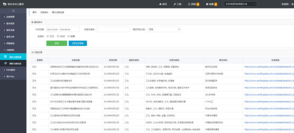Open wanfangdata link in the 2018年06月01日 row
The width and height of the screenshot is (294, 133).
(x=269, y=123)
